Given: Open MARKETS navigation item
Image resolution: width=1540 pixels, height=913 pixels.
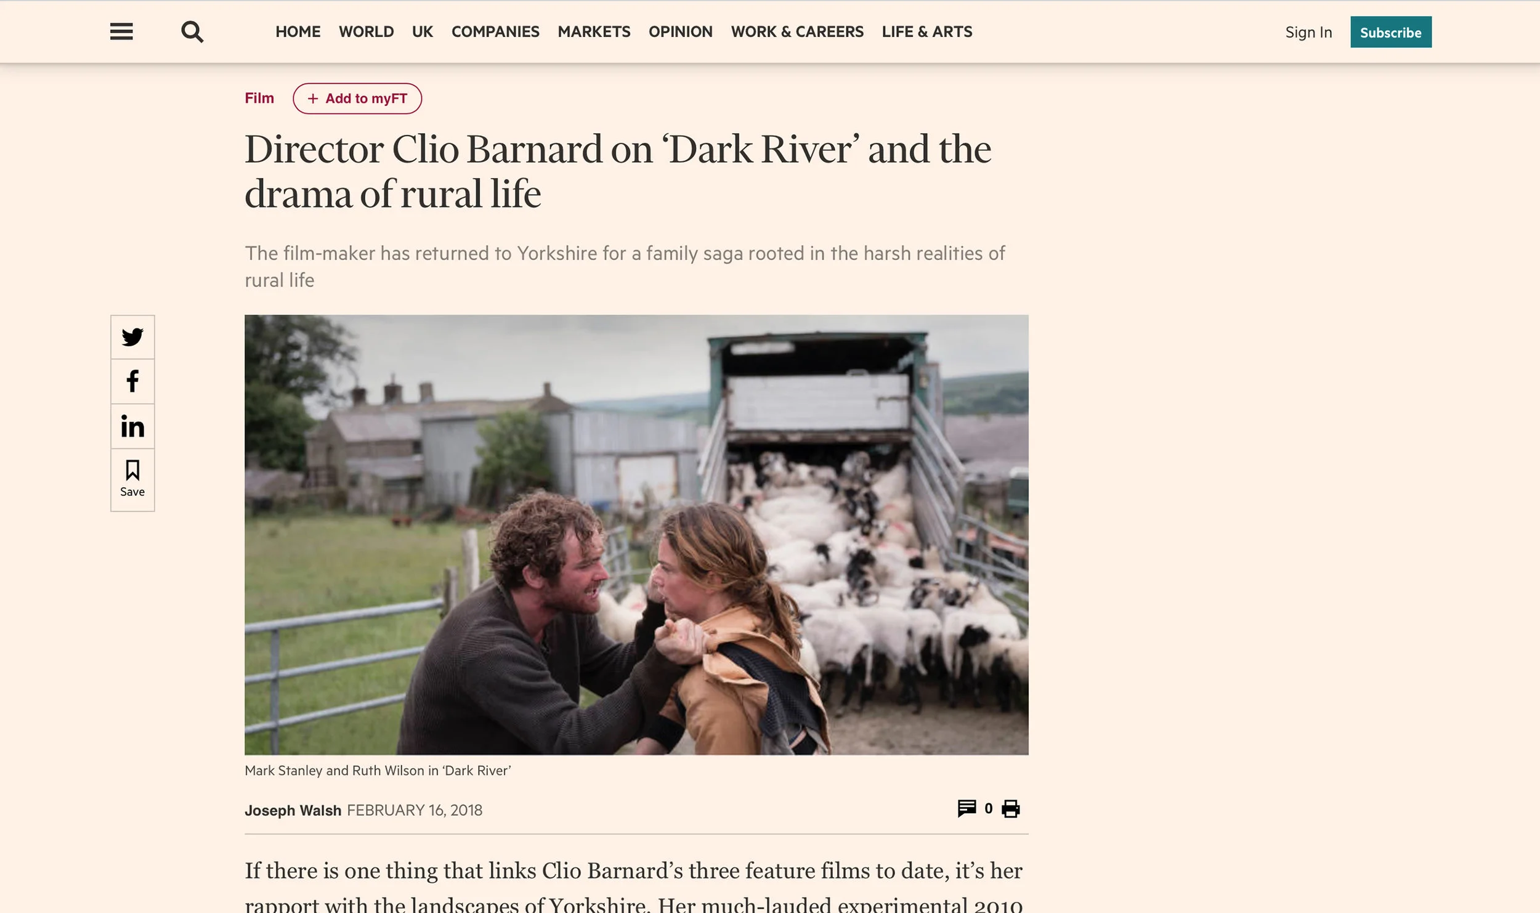Looking at the screenshot, I should coord(594,32).
